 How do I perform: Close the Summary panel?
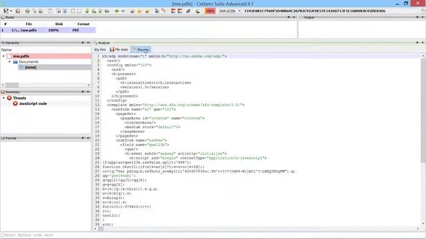point(88,92)
